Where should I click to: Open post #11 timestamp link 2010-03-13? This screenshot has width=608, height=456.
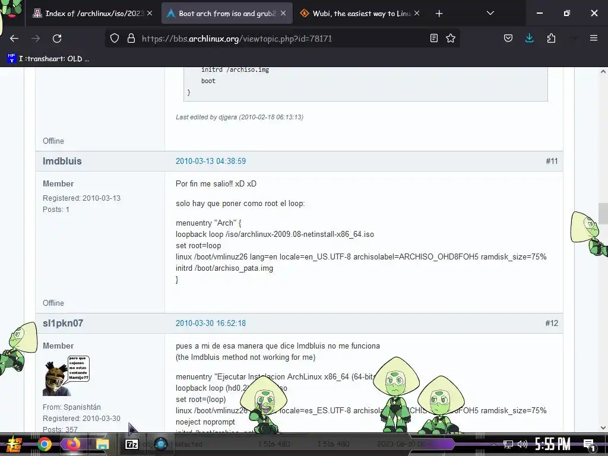211,161
